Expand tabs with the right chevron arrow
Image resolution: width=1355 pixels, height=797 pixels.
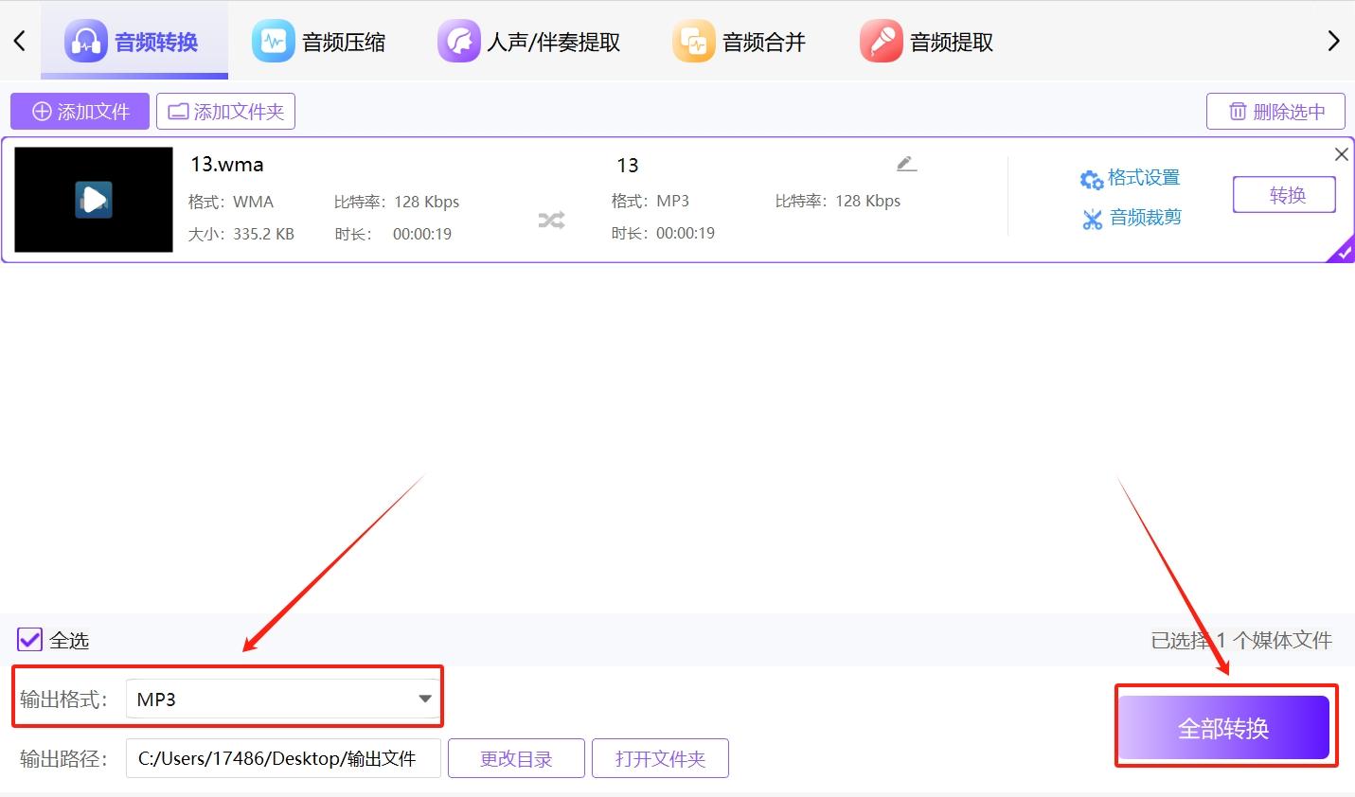click(1333, 41)
